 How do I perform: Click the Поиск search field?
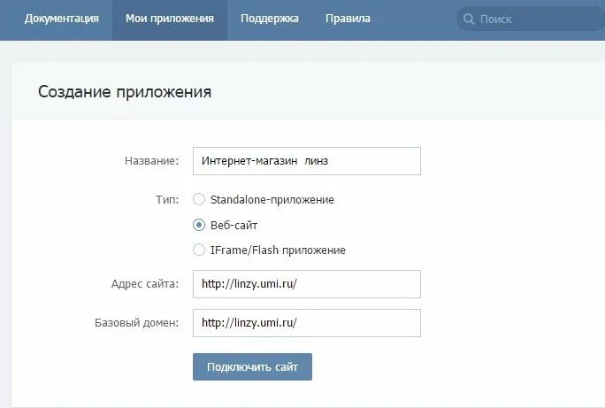point(531,19)
